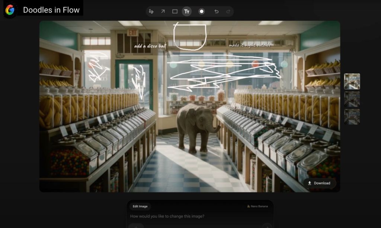Open the white color brush indicator
The height and width of the screenshot is (228, 381).
pyautogui.click(x=201, y=12)
